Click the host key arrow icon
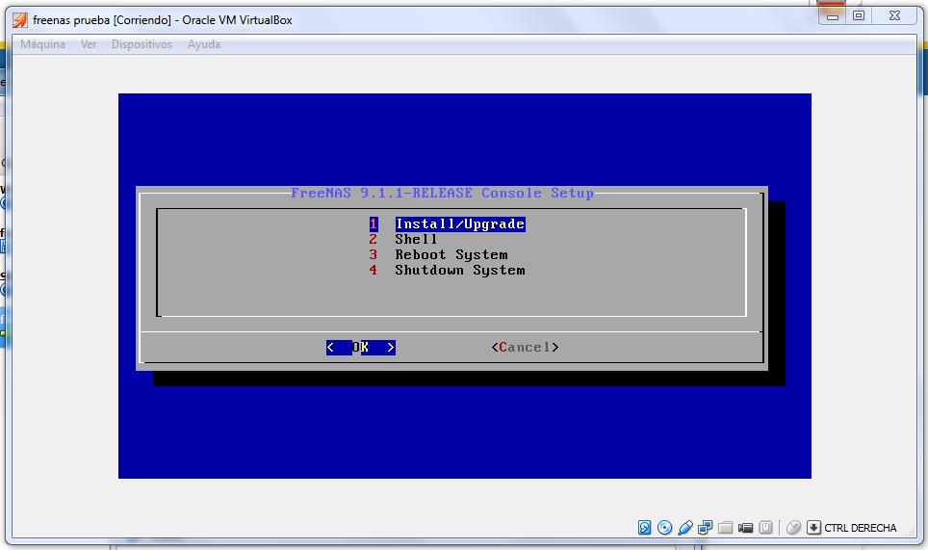 813,528
